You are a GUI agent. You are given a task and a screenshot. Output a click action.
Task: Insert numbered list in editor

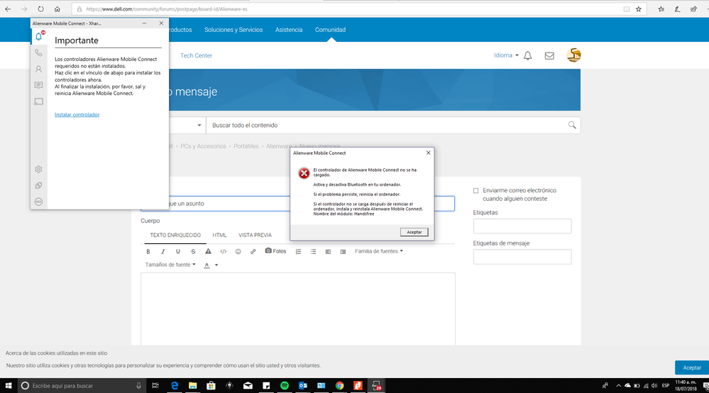click(298, 252)
